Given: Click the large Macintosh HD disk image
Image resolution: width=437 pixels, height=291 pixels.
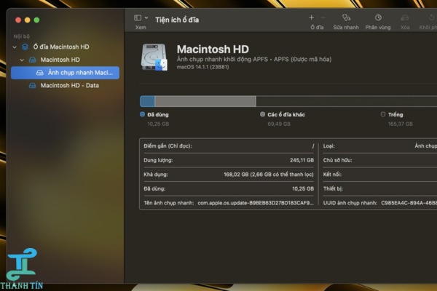Looking at the screenshot, I should pyautogui.click(x=154, y=57).
